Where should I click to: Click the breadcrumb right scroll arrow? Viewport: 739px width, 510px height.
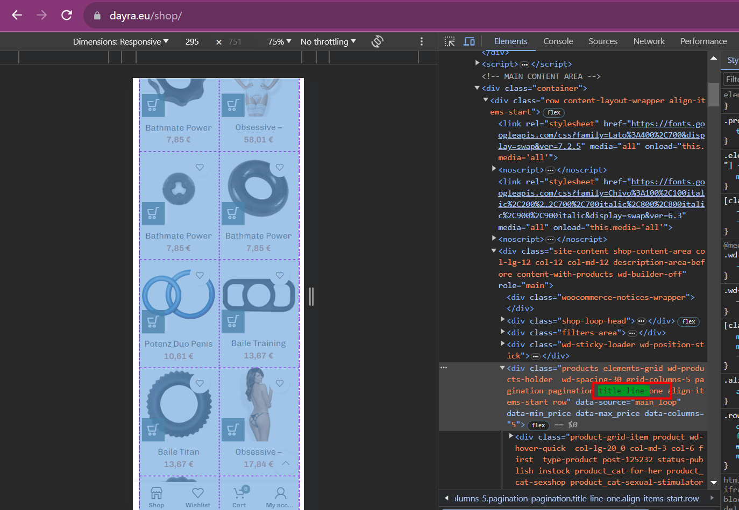point(712,498)
